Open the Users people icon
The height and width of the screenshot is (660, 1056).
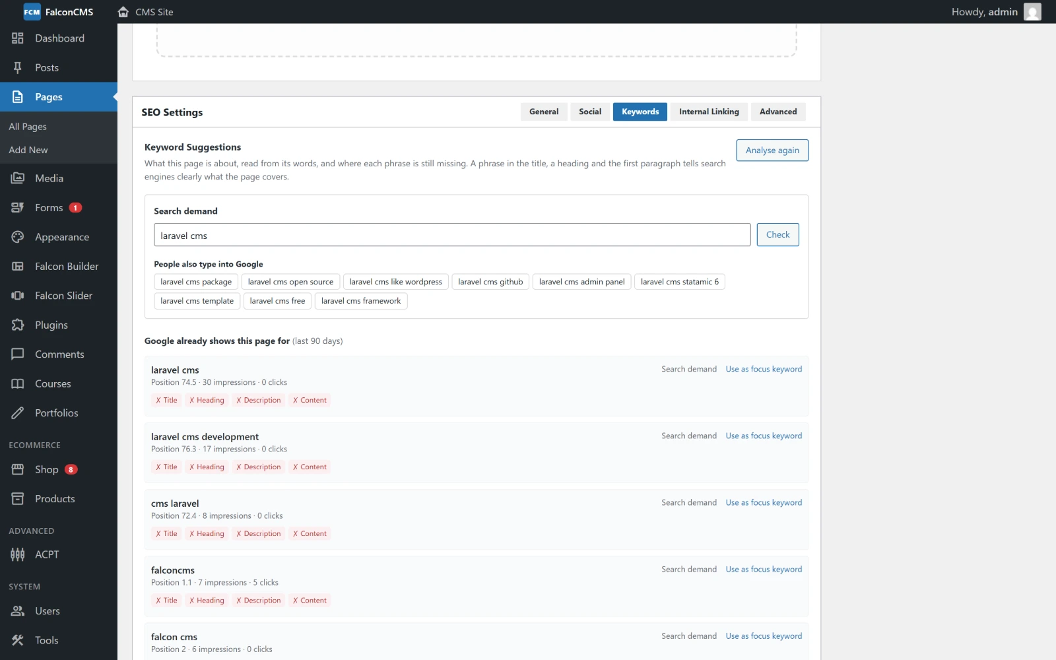[x=18, y=611]
